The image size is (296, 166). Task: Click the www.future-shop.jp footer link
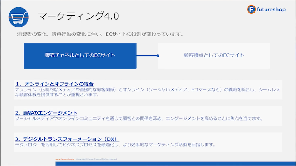click(x=65, y=159)
